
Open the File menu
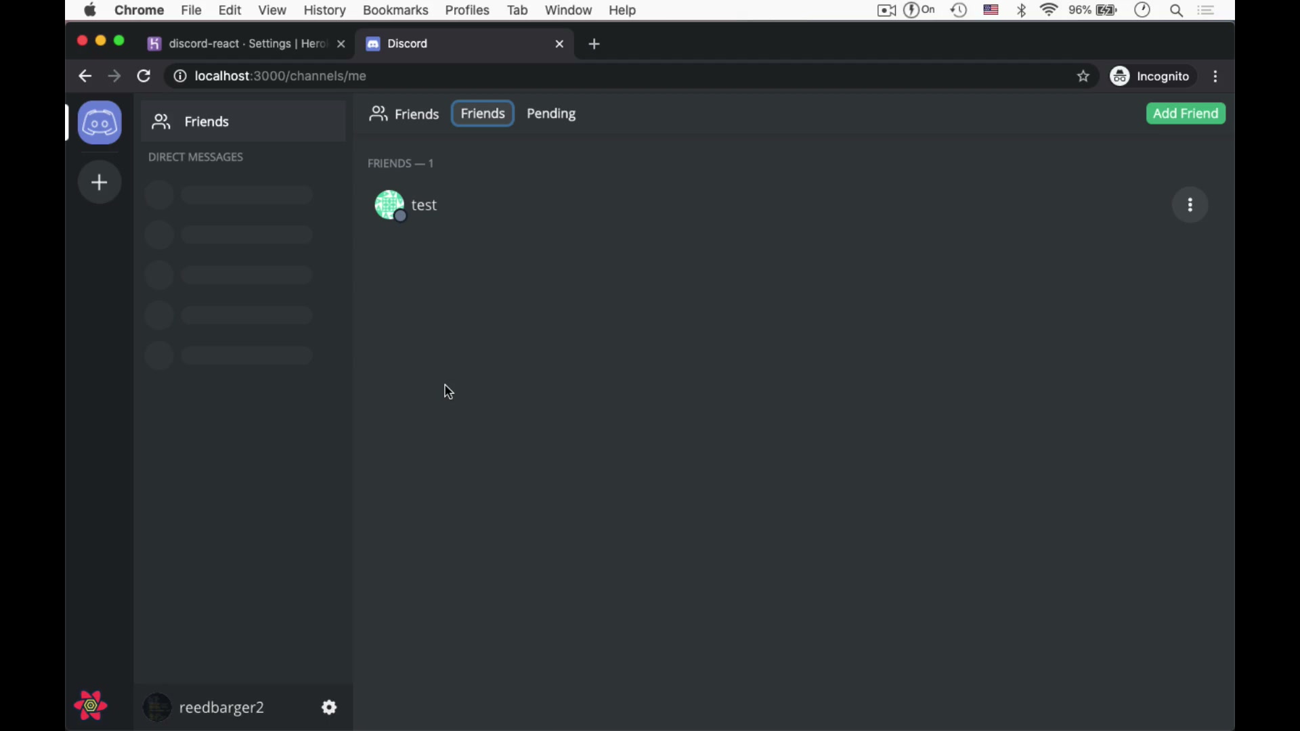click(x=191, y=10)
